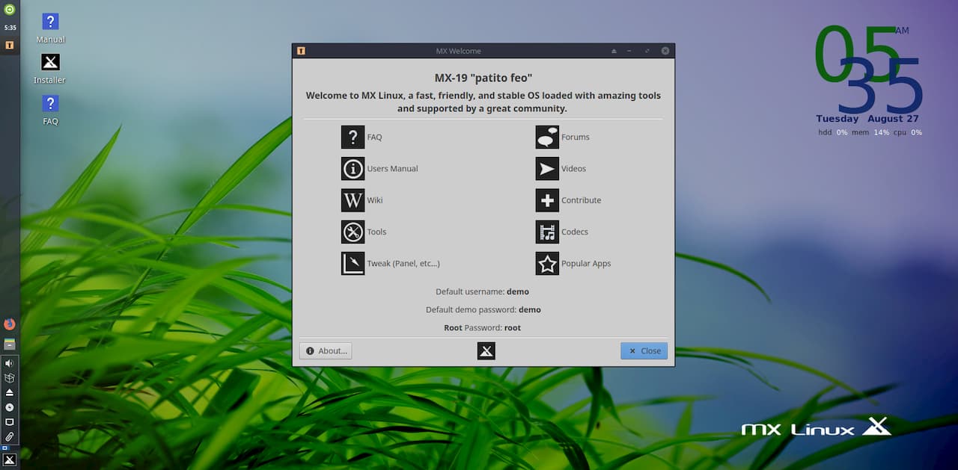Open the Users Manual info icon
The height and width of the screenshot is (470, 958).
[x=353, y=169]
